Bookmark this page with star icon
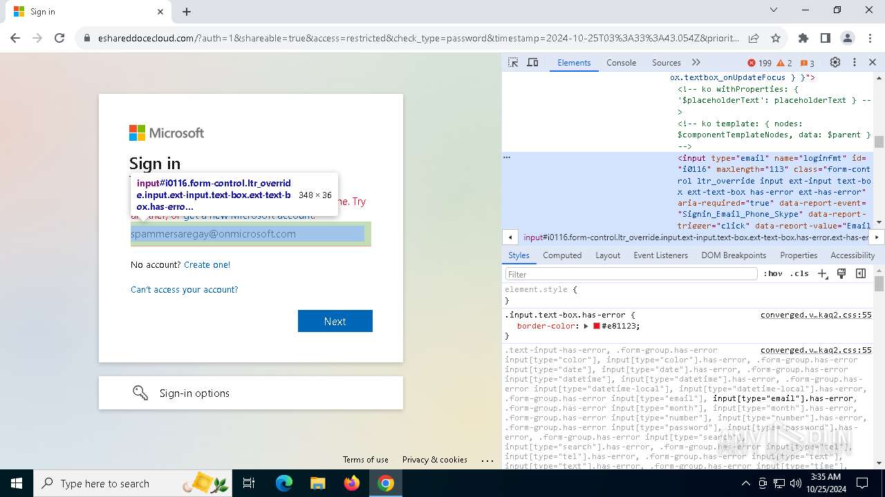 [x=776, y=38]
